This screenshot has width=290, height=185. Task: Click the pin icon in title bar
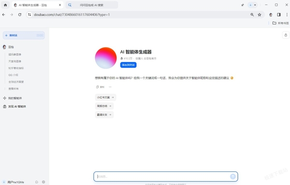coord(243,5)
